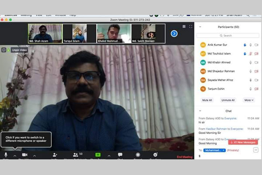Open the Chat speech bubble icon
Image resolution: width=262 pixels, height=175 pixels.
[x=120, y=154]
